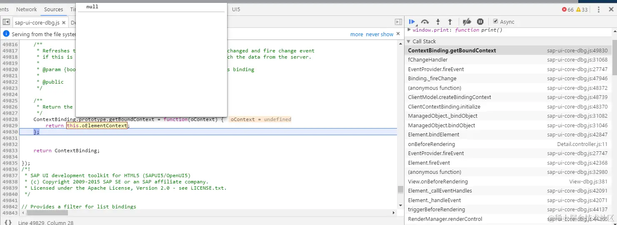
Task: Toggle the Async checkbox
Action: [x=495, y=21]
